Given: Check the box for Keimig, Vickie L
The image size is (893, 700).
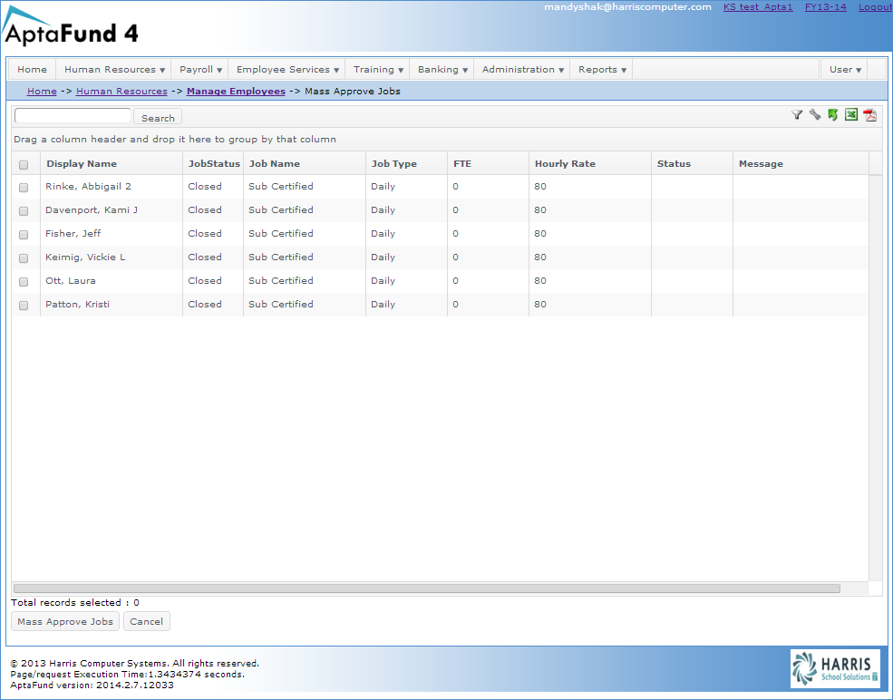Looking at the screenshot, I should [24, 258].
